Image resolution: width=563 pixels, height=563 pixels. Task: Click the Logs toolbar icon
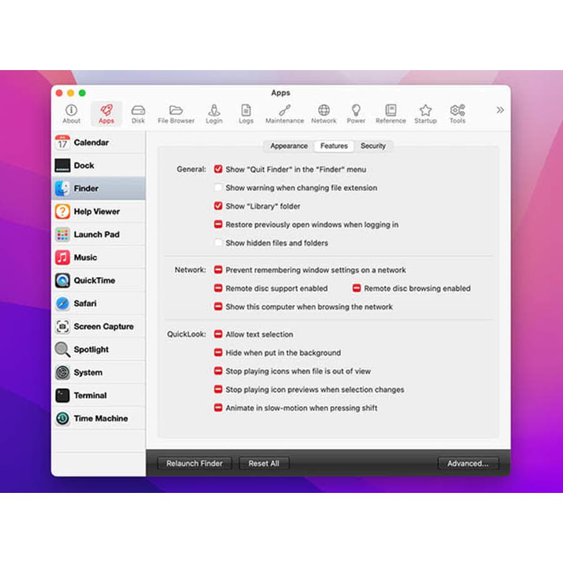pos(246,111)
